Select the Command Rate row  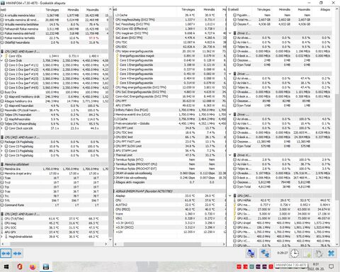point(55,205)
